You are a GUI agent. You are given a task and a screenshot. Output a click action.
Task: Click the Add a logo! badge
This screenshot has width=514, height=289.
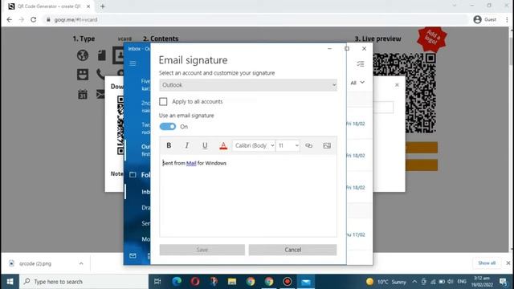432,39
